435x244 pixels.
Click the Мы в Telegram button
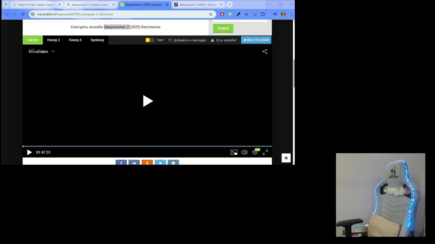256,40
